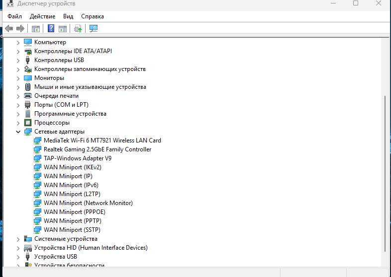Screen dimensions: 391x277
Task: Select the Программные устройства label
Action: [70, 114]
